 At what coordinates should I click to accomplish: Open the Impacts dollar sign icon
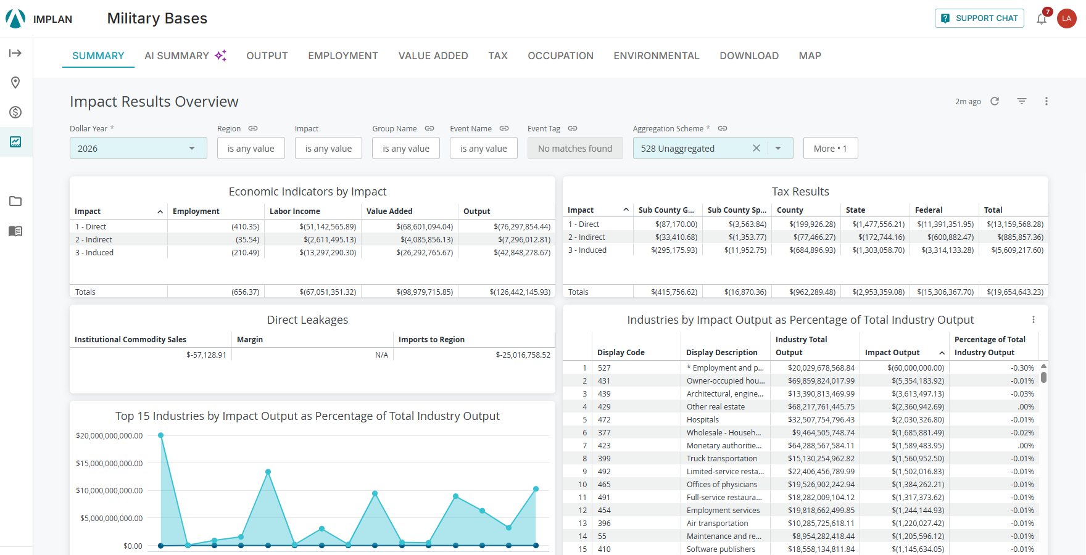point(15,112)
